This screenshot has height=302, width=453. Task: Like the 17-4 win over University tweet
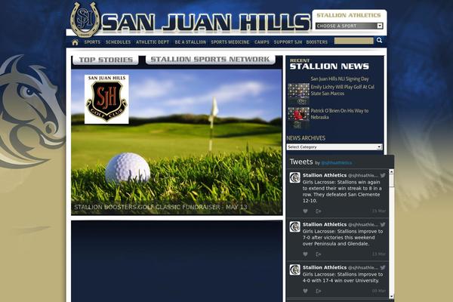pyautogui.click(x=305, y=291)
